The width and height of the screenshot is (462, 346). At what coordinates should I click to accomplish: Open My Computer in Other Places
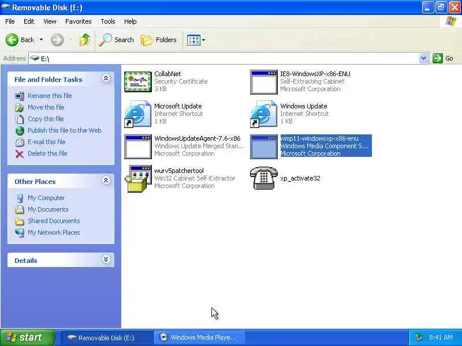coord(46,198)
